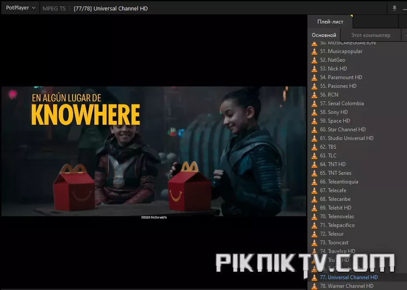Click the cone icon beside Star Channel HD
Screen dimensions: 407x290
point(314,130)
